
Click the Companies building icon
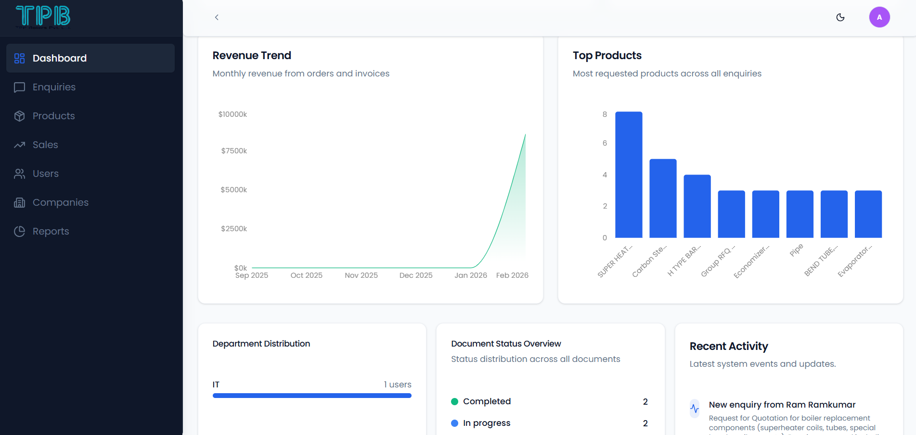click(19, 202)
